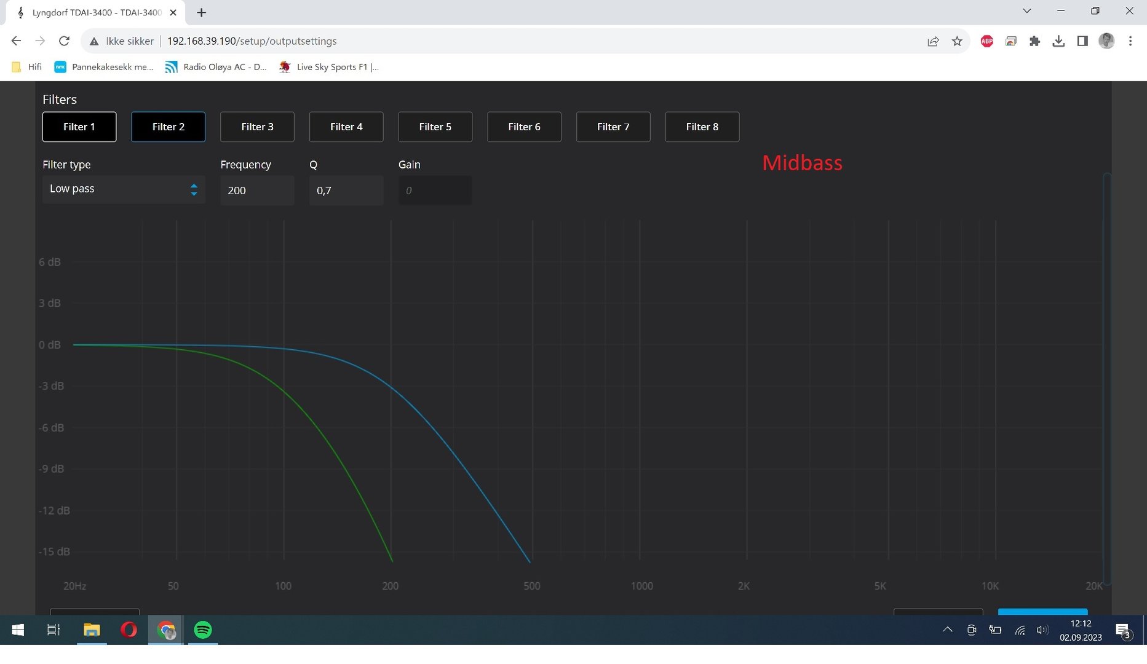Open the ABP adblock extension icon
Image resolution: width=1147 pixels, height=664 pixels.
[x=986, y=41]
